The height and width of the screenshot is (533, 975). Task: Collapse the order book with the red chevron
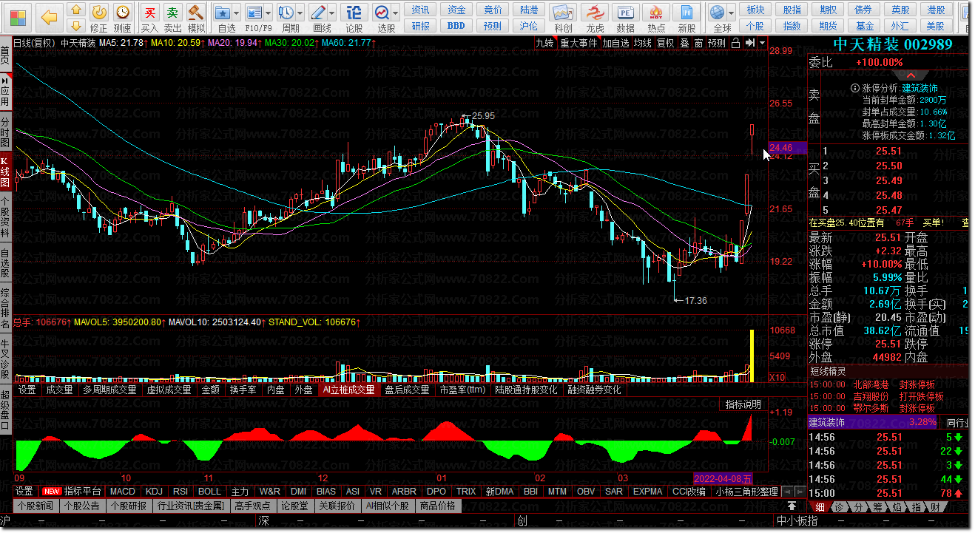[x=911, y=75]
